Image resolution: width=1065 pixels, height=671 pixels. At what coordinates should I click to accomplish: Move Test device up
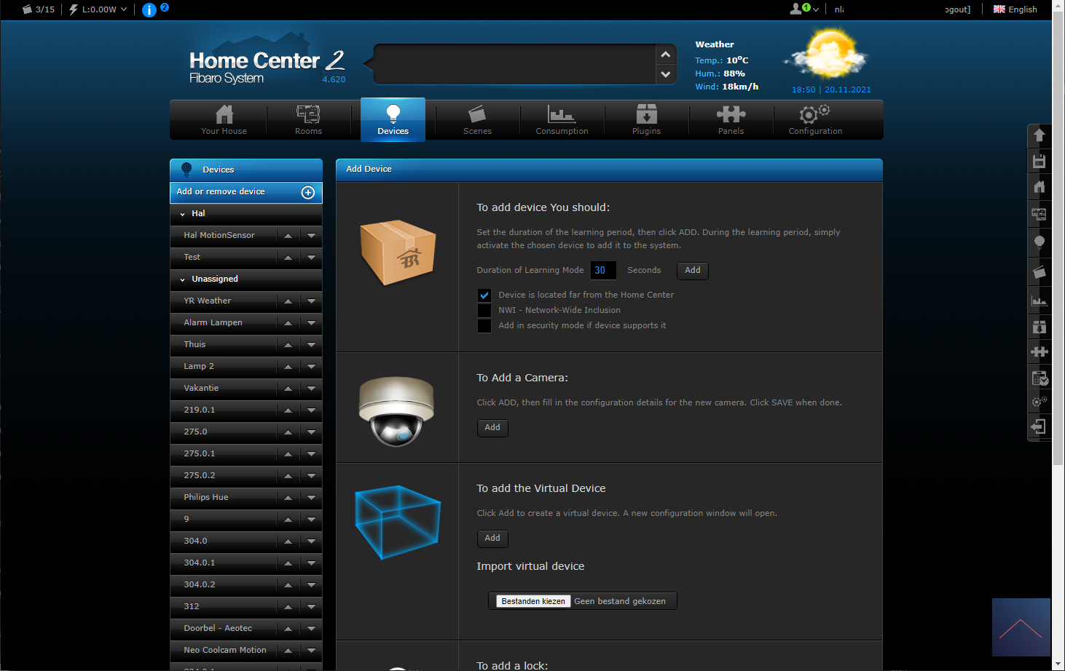[x=288, y=258]
